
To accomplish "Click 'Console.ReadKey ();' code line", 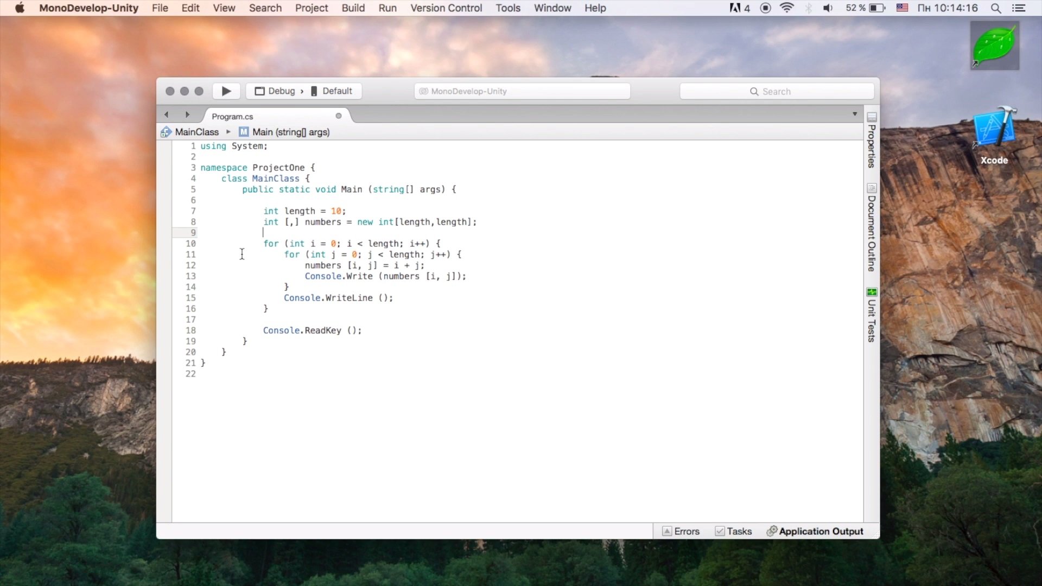I will click(312, 330).
